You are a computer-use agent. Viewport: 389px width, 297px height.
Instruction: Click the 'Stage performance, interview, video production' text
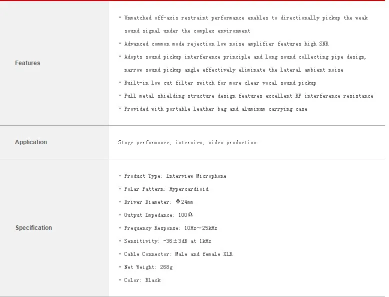coord(187,142)
